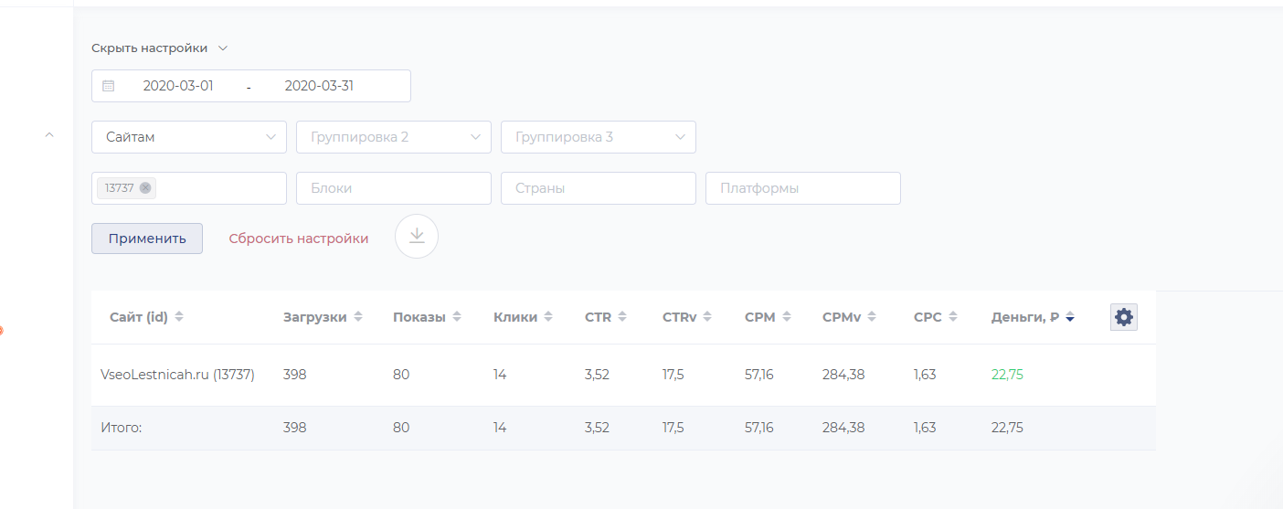Sort by CPMv column arrows

872,317
